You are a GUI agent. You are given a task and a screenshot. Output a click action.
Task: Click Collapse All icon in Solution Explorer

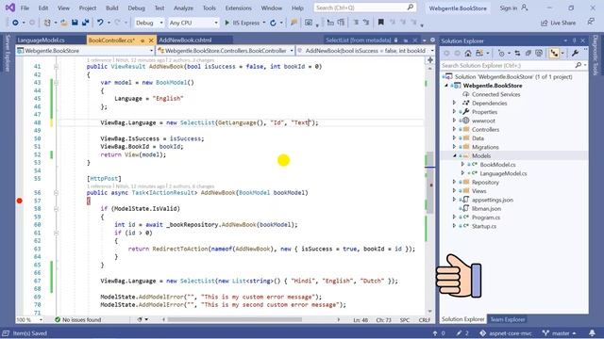528,53
